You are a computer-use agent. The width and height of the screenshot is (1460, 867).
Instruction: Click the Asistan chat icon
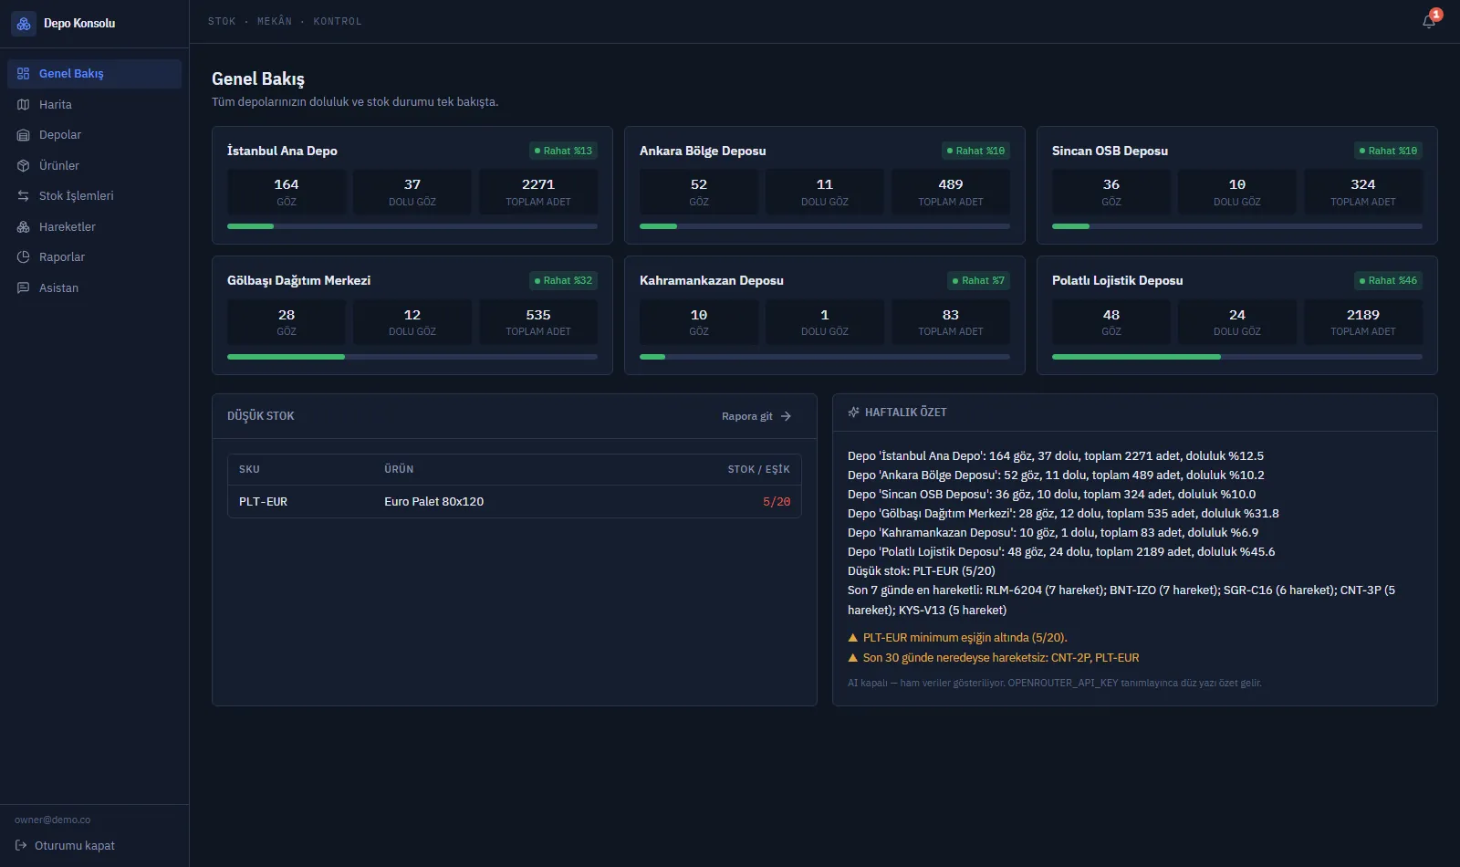24,288
